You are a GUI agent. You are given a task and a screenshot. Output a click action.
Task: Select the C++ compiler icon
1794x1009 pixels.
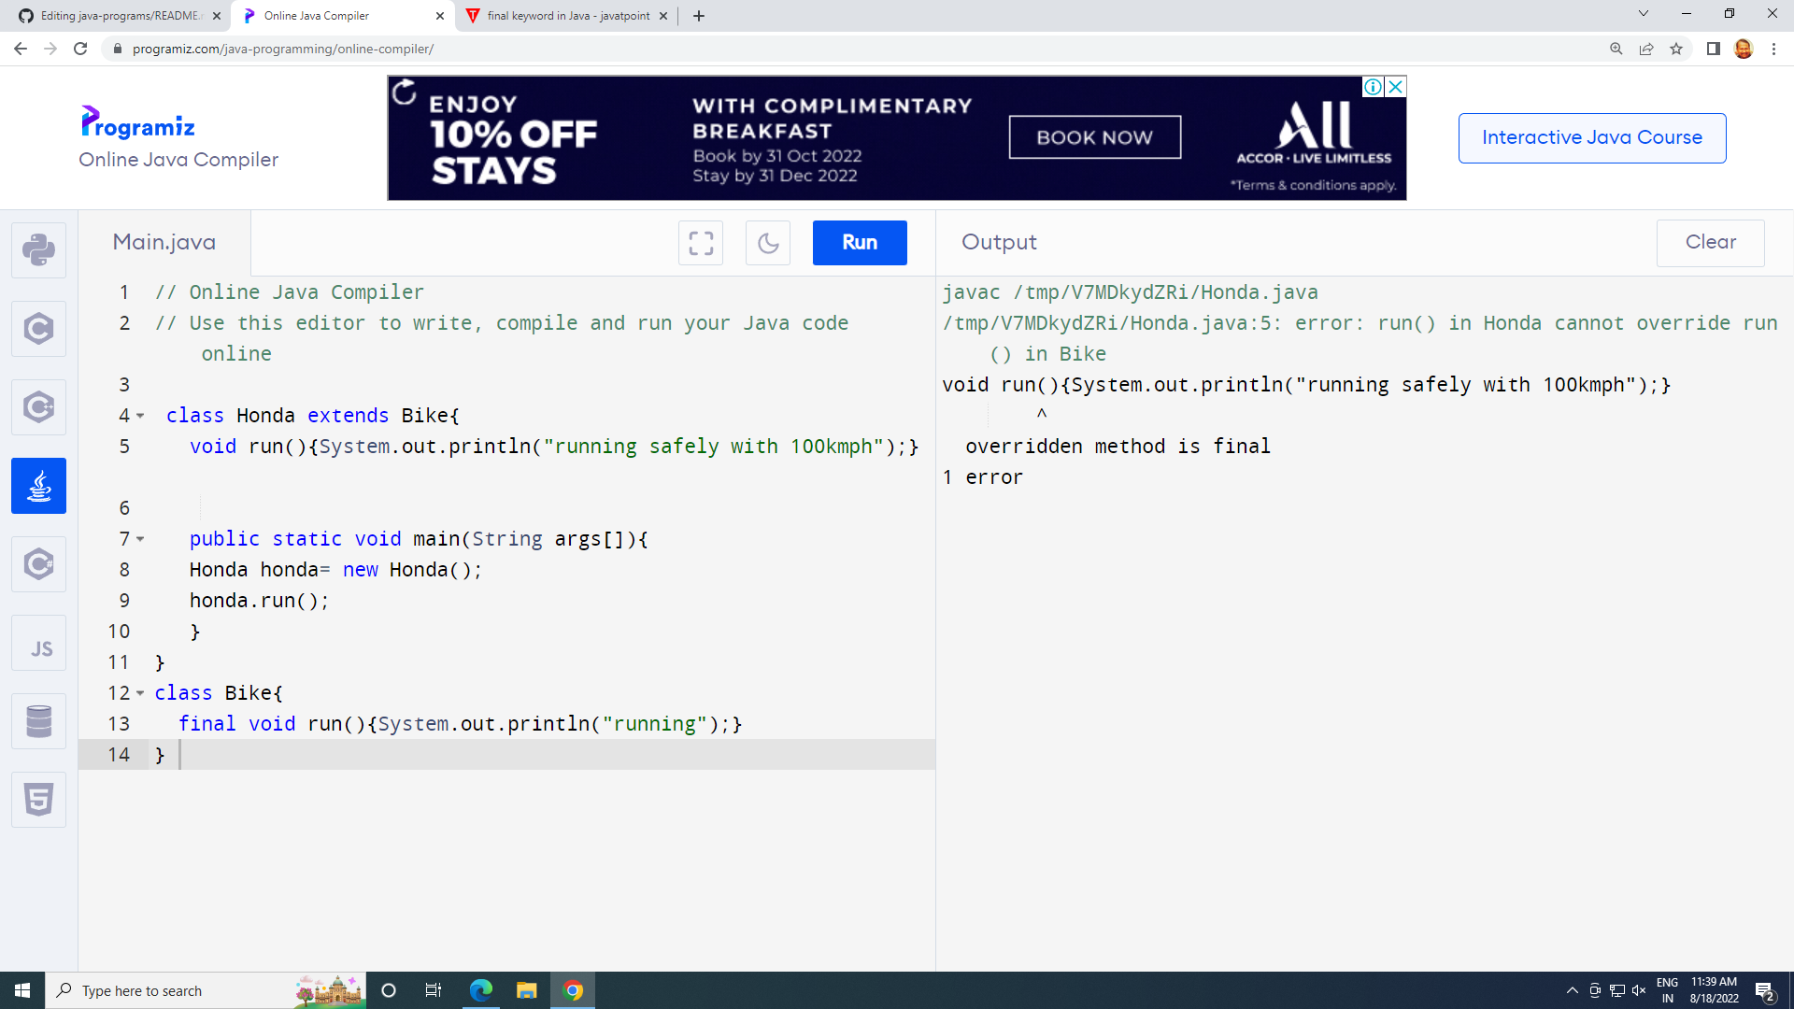tap(38, 406)
